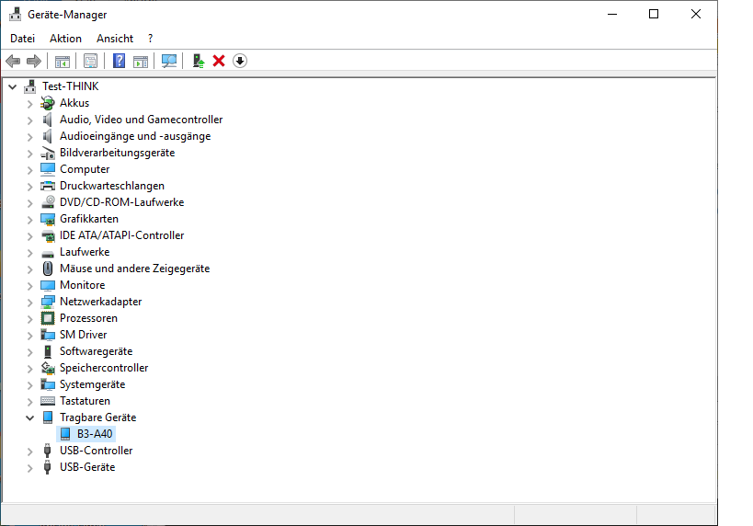Image resolution: width=753 pixels, height=526 pixels.
Task: Click the Softwaregeräte icon
Action: [48, 351]
